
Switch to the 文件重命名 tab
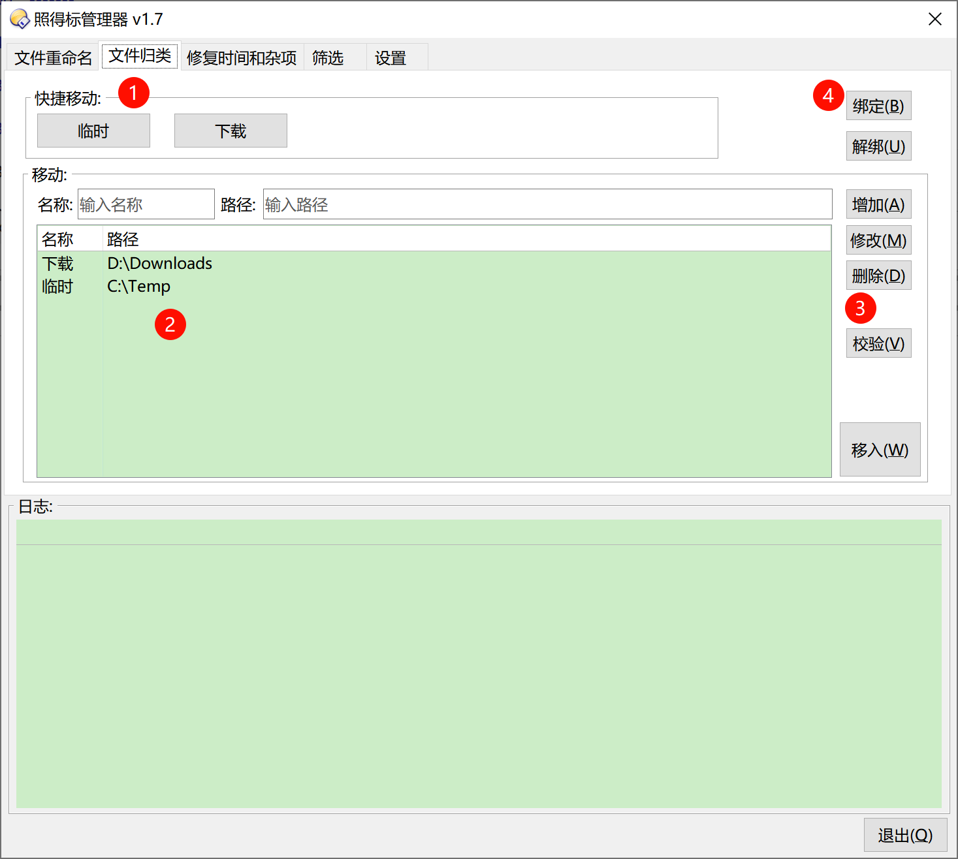(53, 57)
